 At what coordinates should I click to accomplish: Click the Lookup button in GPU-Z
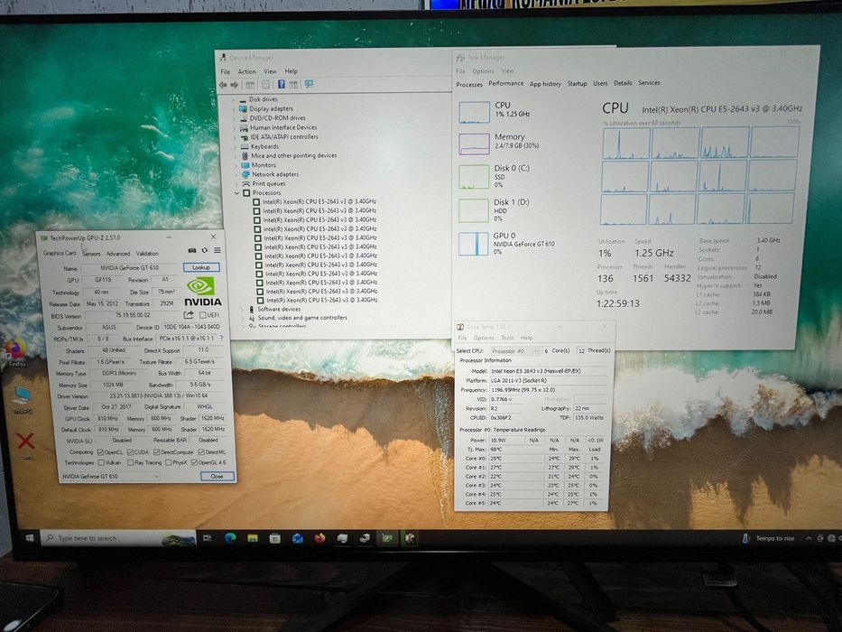(x=201, y=267)
